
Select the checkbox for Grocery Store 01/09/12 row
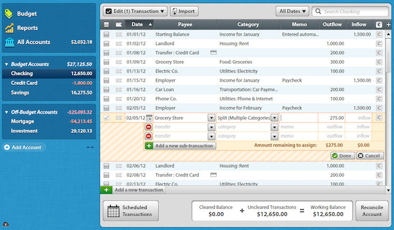107,62
